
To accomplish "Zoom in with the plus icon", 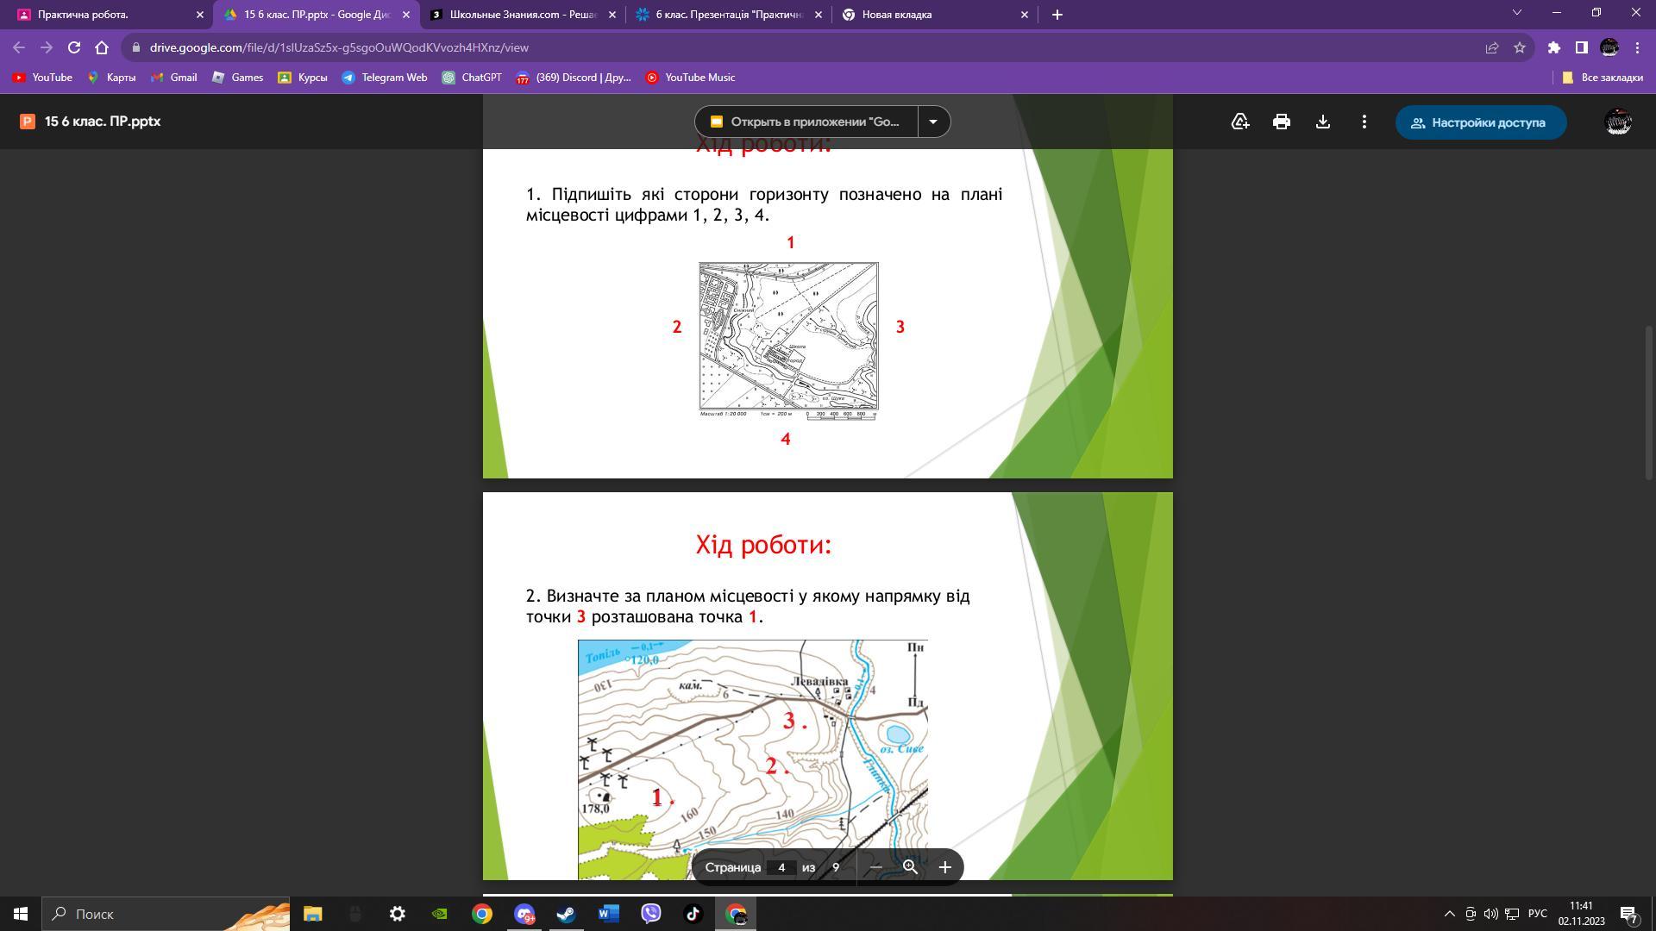I will pos(944,867).
